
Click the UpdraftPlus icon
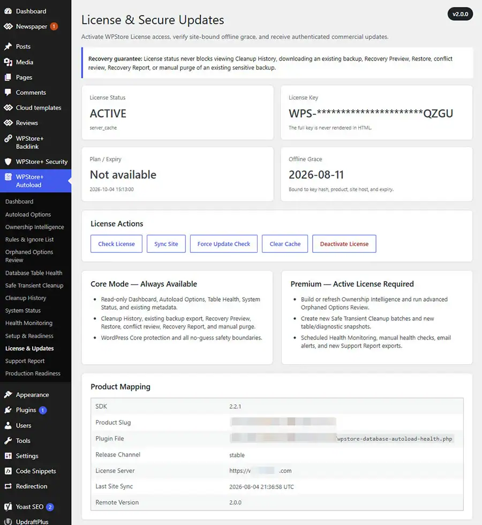click(x=8, y=522)
